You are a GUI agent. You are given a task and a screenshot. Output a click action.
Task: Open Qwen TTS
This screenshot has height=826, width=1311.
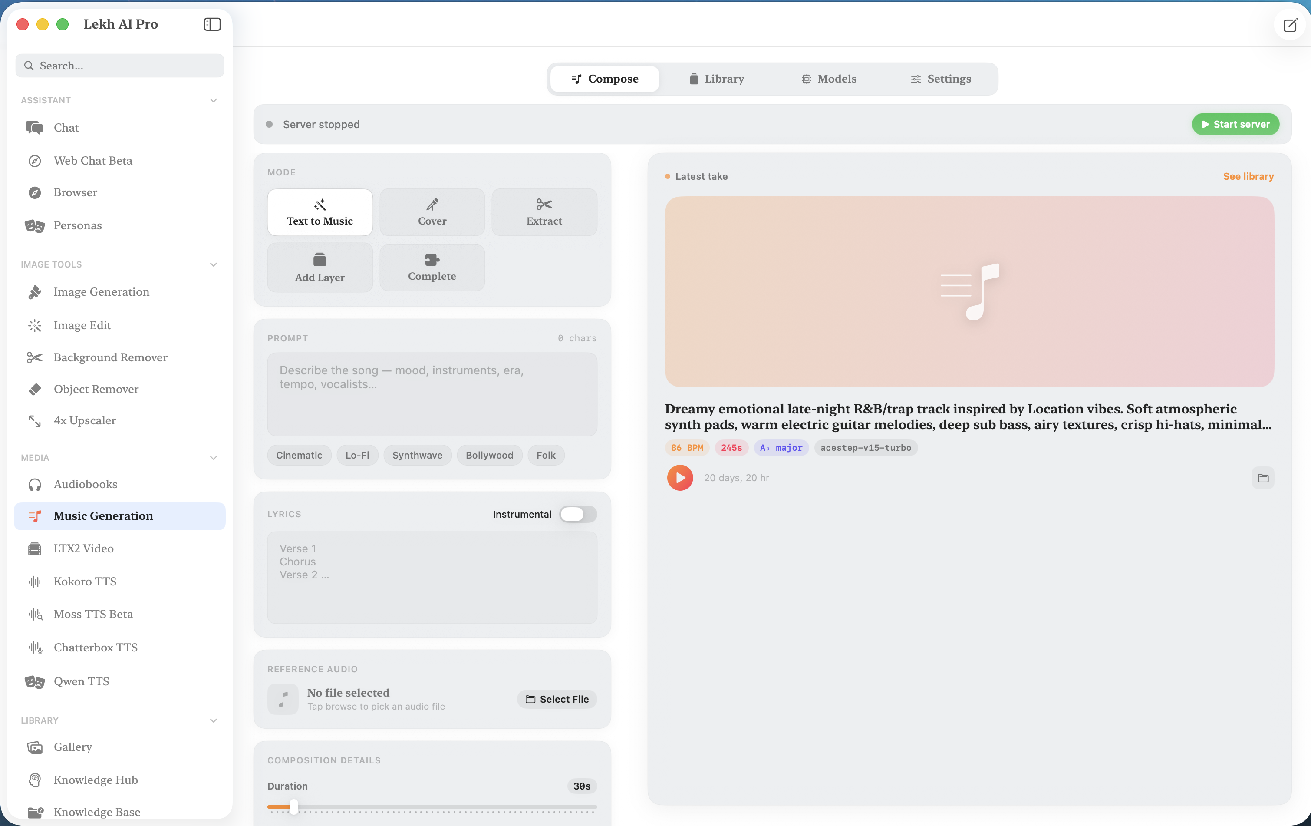(x=119, y=681)
